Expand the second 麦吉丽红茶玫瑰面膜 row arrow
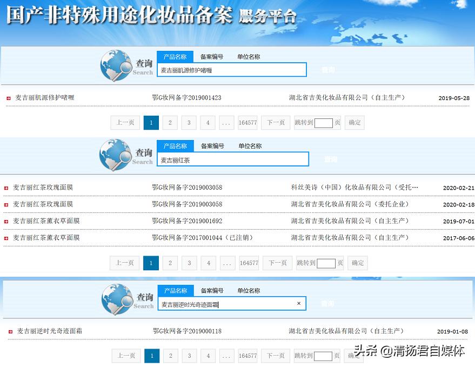This screenshot has height=367, width=475. (7, 204)
